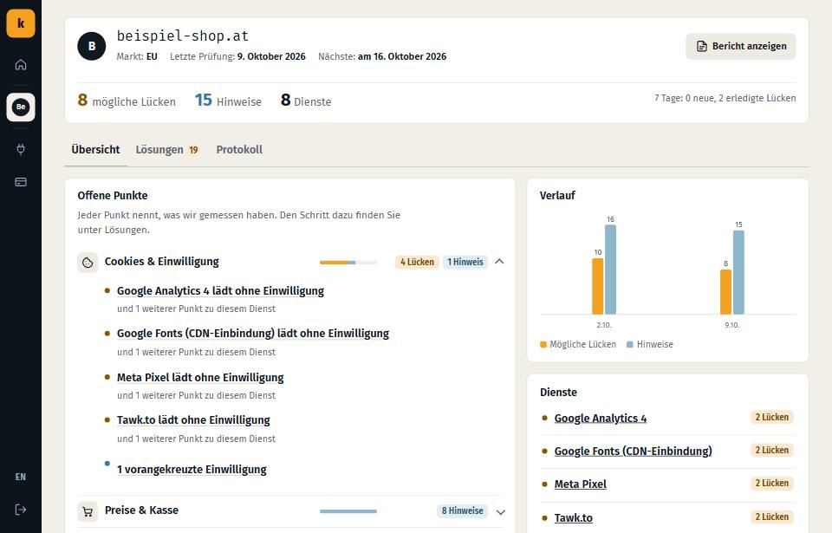
Task: Open Google Fonts (CDN-Einbindung) lädt ohne Einwilligung
Action: coord(253,334)
